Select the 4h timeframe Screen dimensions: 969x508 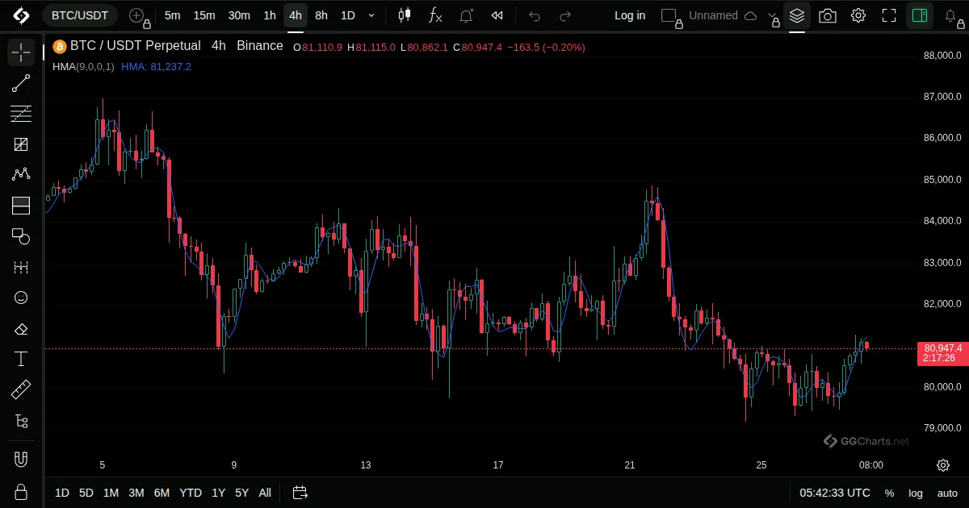(x=296, y=15)
